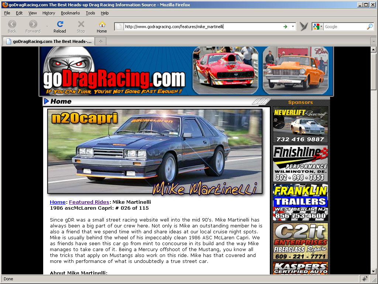
Task: Click '1986 ascMcLaren Capri: # 026 of 115' text
Action: 99,208
